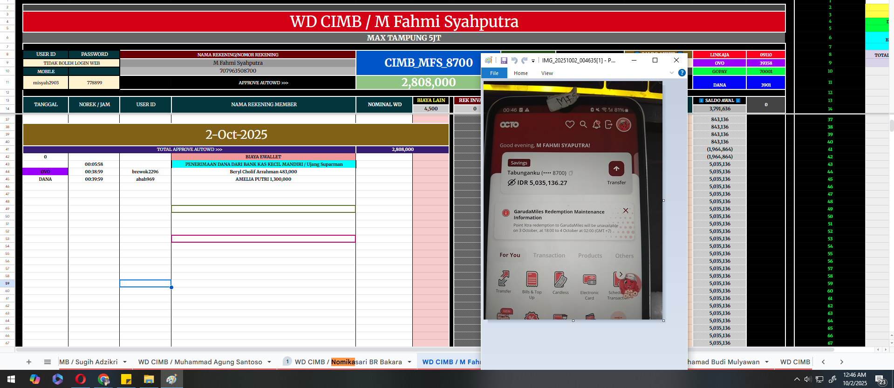Screen dimensions: 894x388
Task: Select the cell with user brewok2296
Action: click(145, 172)
